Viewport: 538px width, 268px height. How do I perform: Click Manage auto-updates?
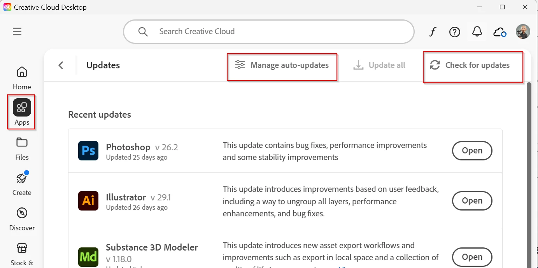[x=282, y=65]
